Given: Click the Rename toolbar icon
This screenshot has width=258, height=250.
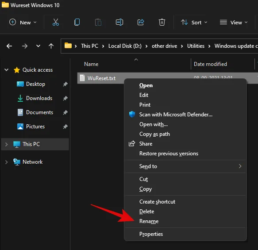Looking at the screenshot, I should (119, 22).
